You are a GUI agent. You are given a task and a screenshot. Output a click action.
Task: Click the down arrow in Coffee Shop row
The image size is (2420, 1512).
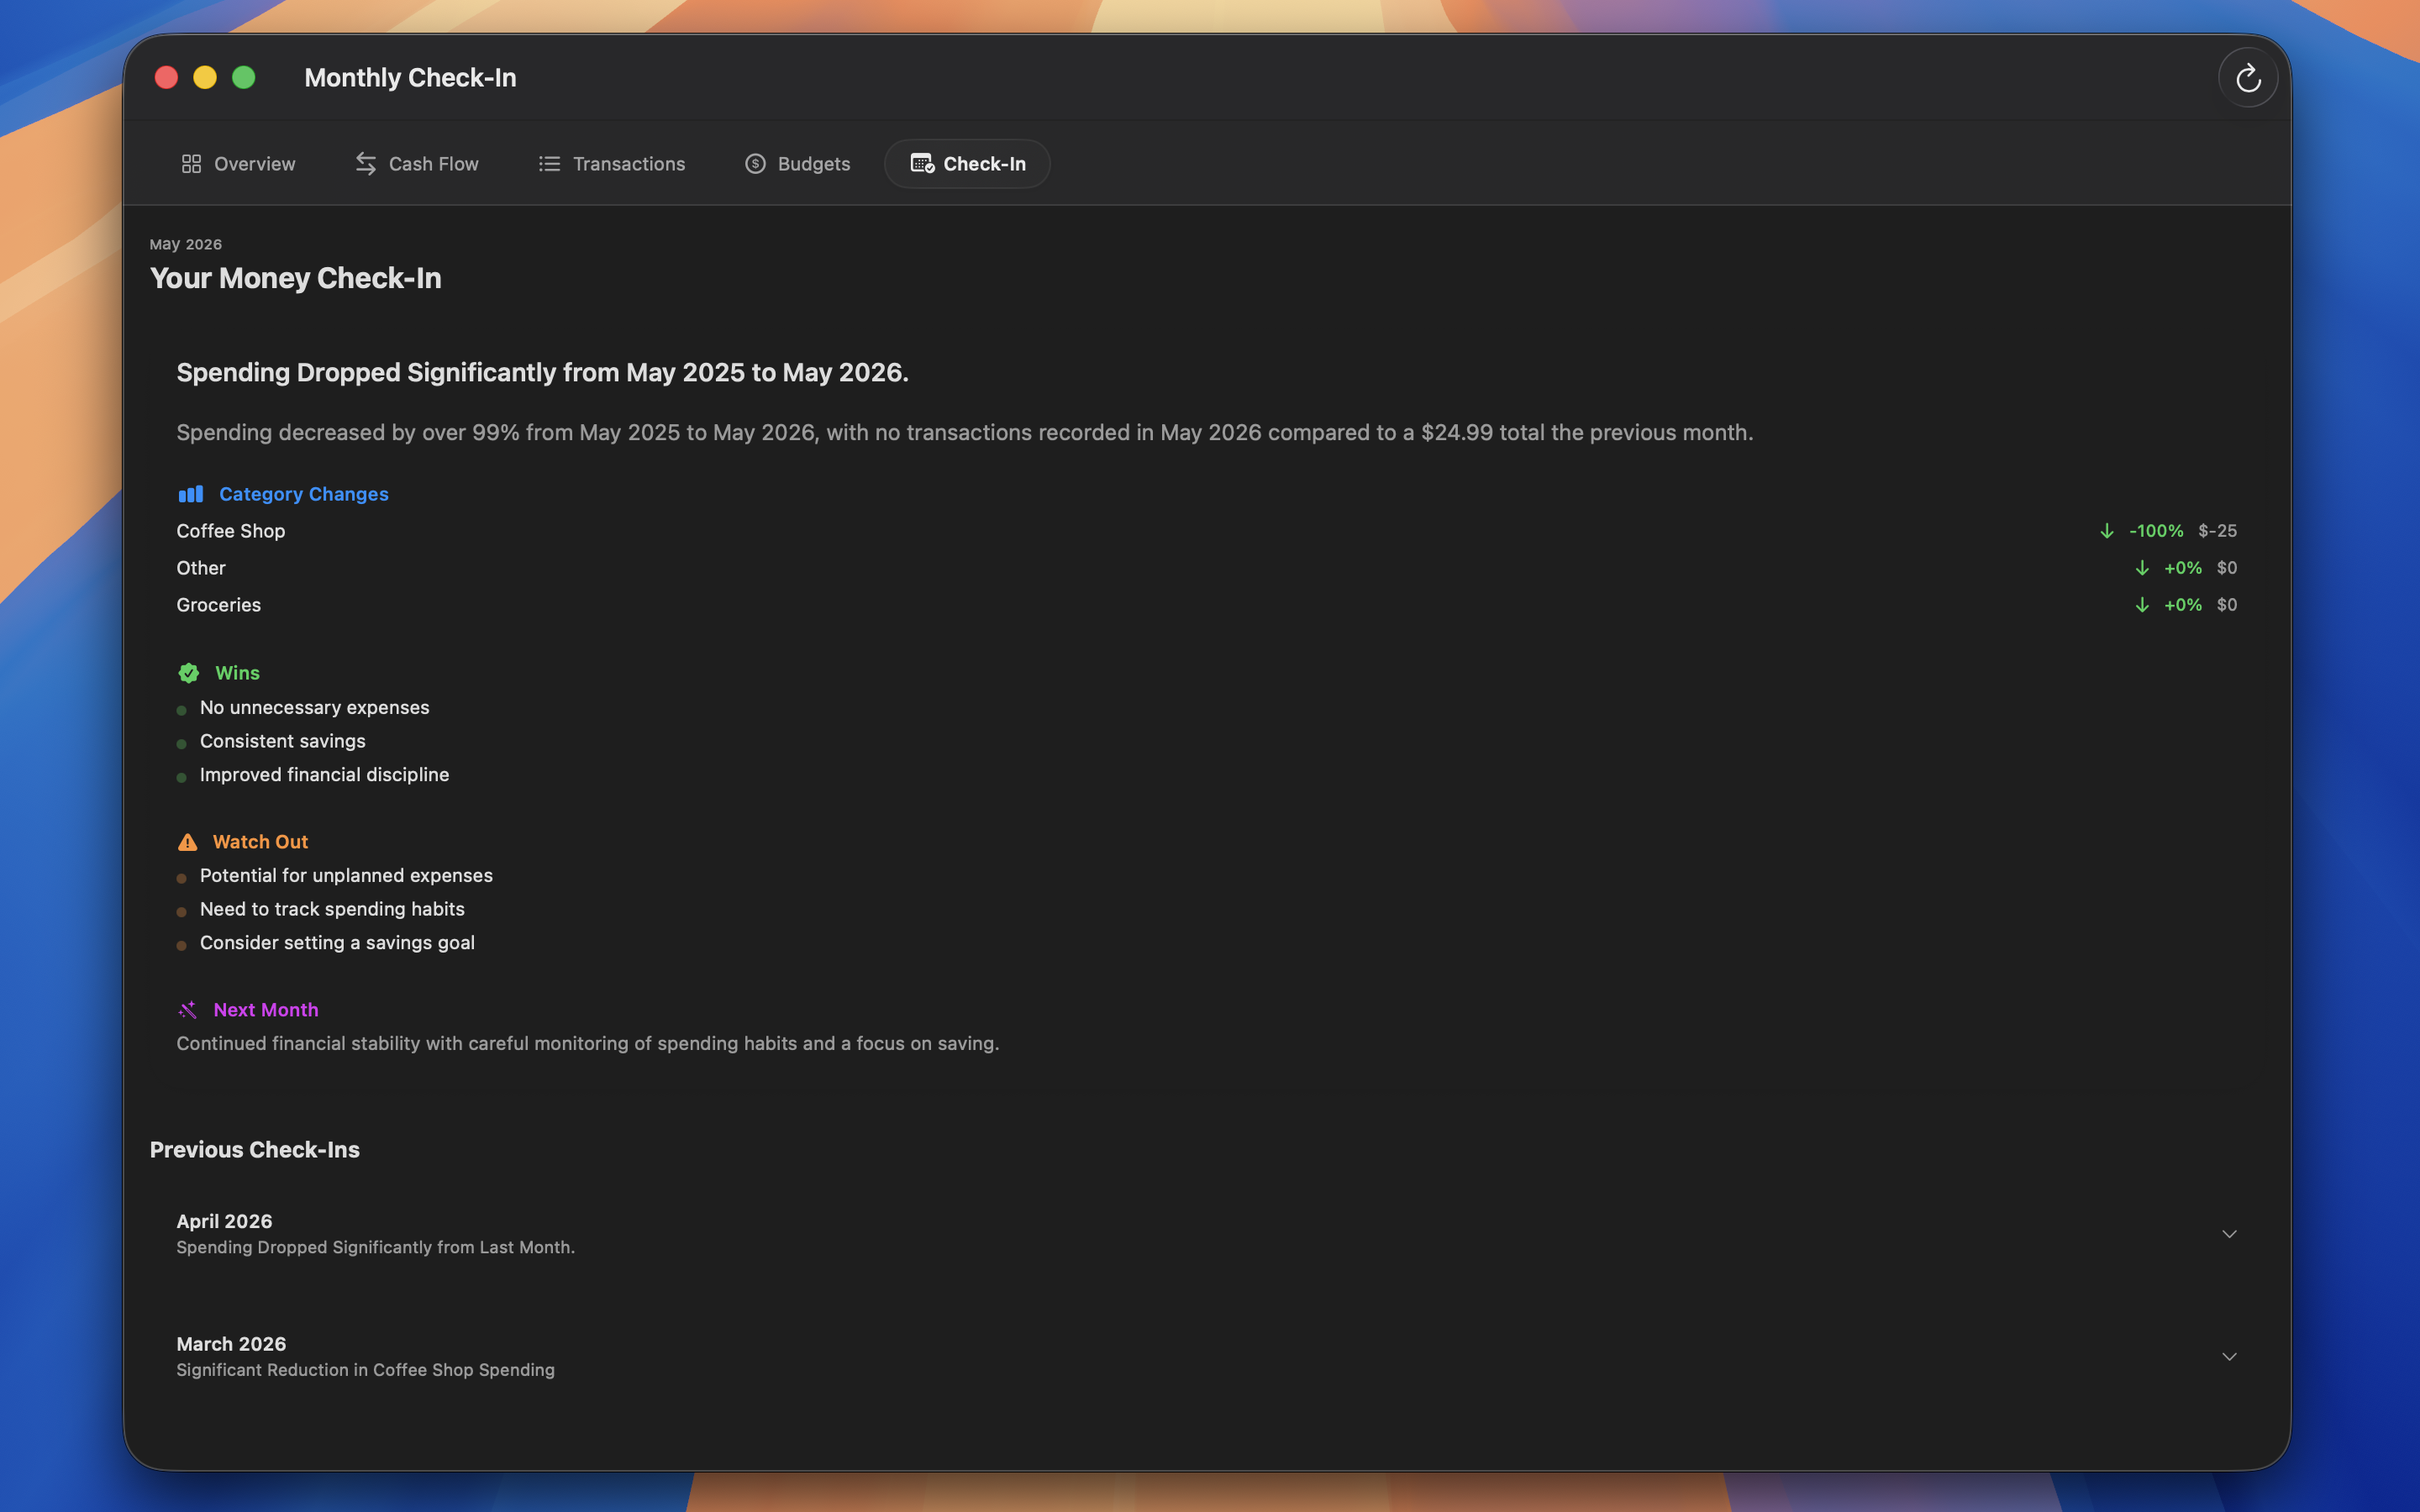pos(2106,531)
